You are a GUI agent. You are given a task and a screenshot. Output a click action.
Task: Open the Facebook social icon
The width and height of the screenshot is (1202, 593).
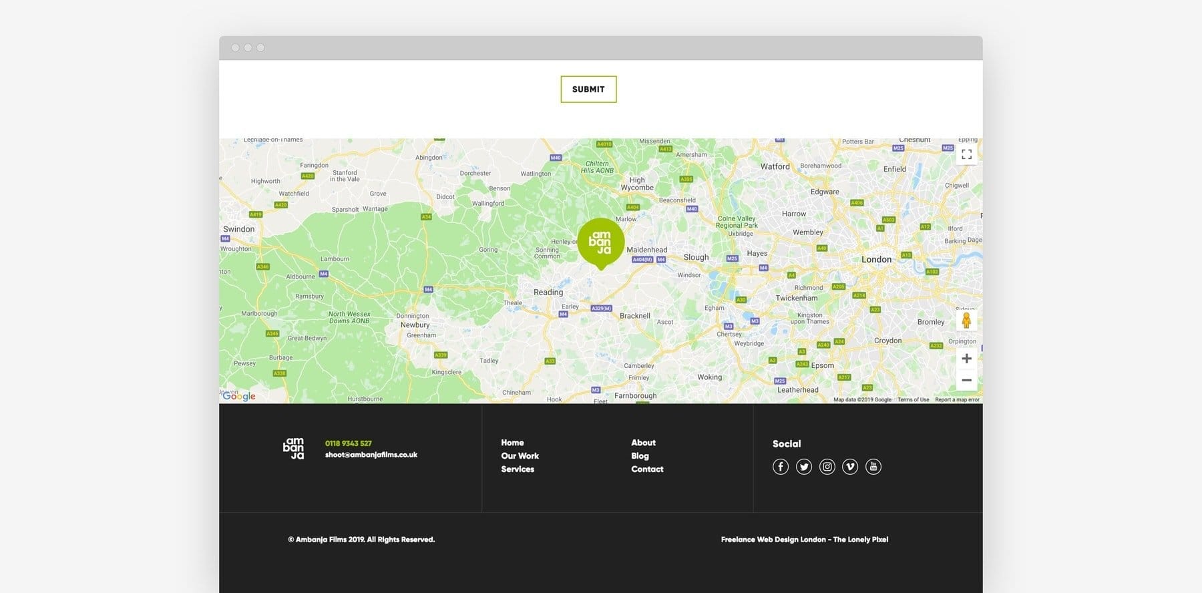coord(780,467)
